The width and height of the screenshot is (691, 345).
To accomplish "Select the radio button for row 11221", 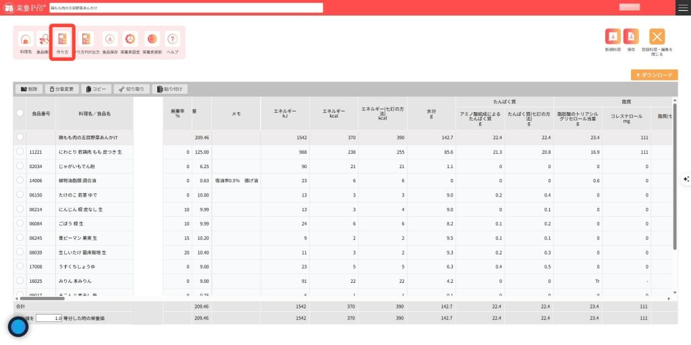I will (x=20, y=153).
